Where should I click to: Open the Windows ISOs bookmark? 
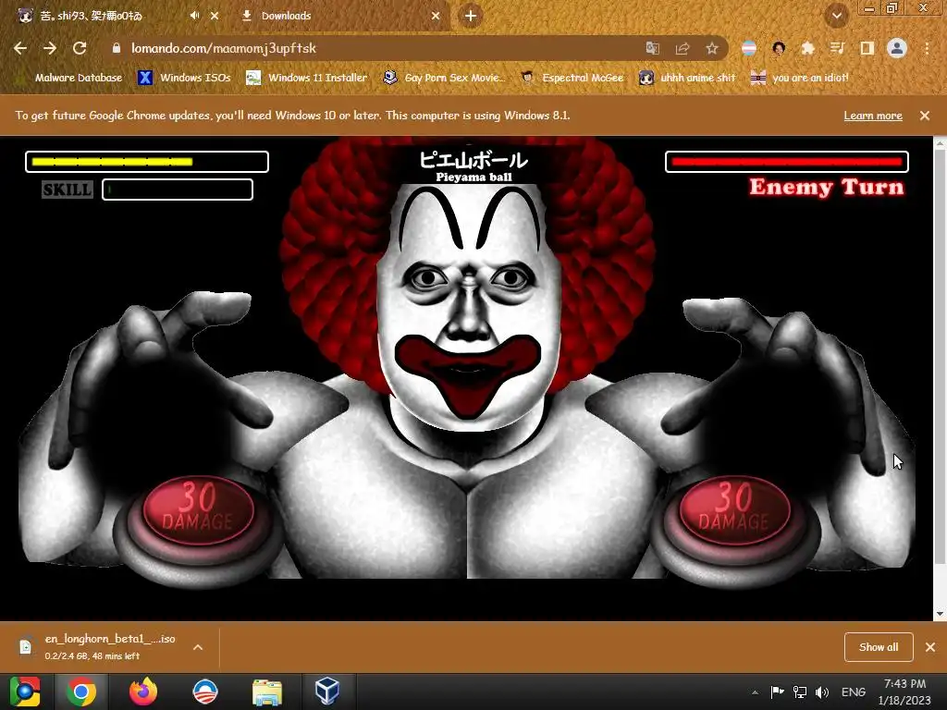click(185, 78)
